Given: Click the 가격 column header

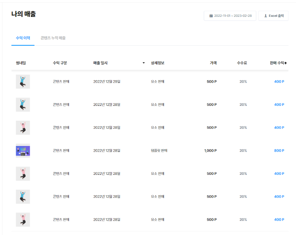Looking at the screenshot, I should coord(213,63).
